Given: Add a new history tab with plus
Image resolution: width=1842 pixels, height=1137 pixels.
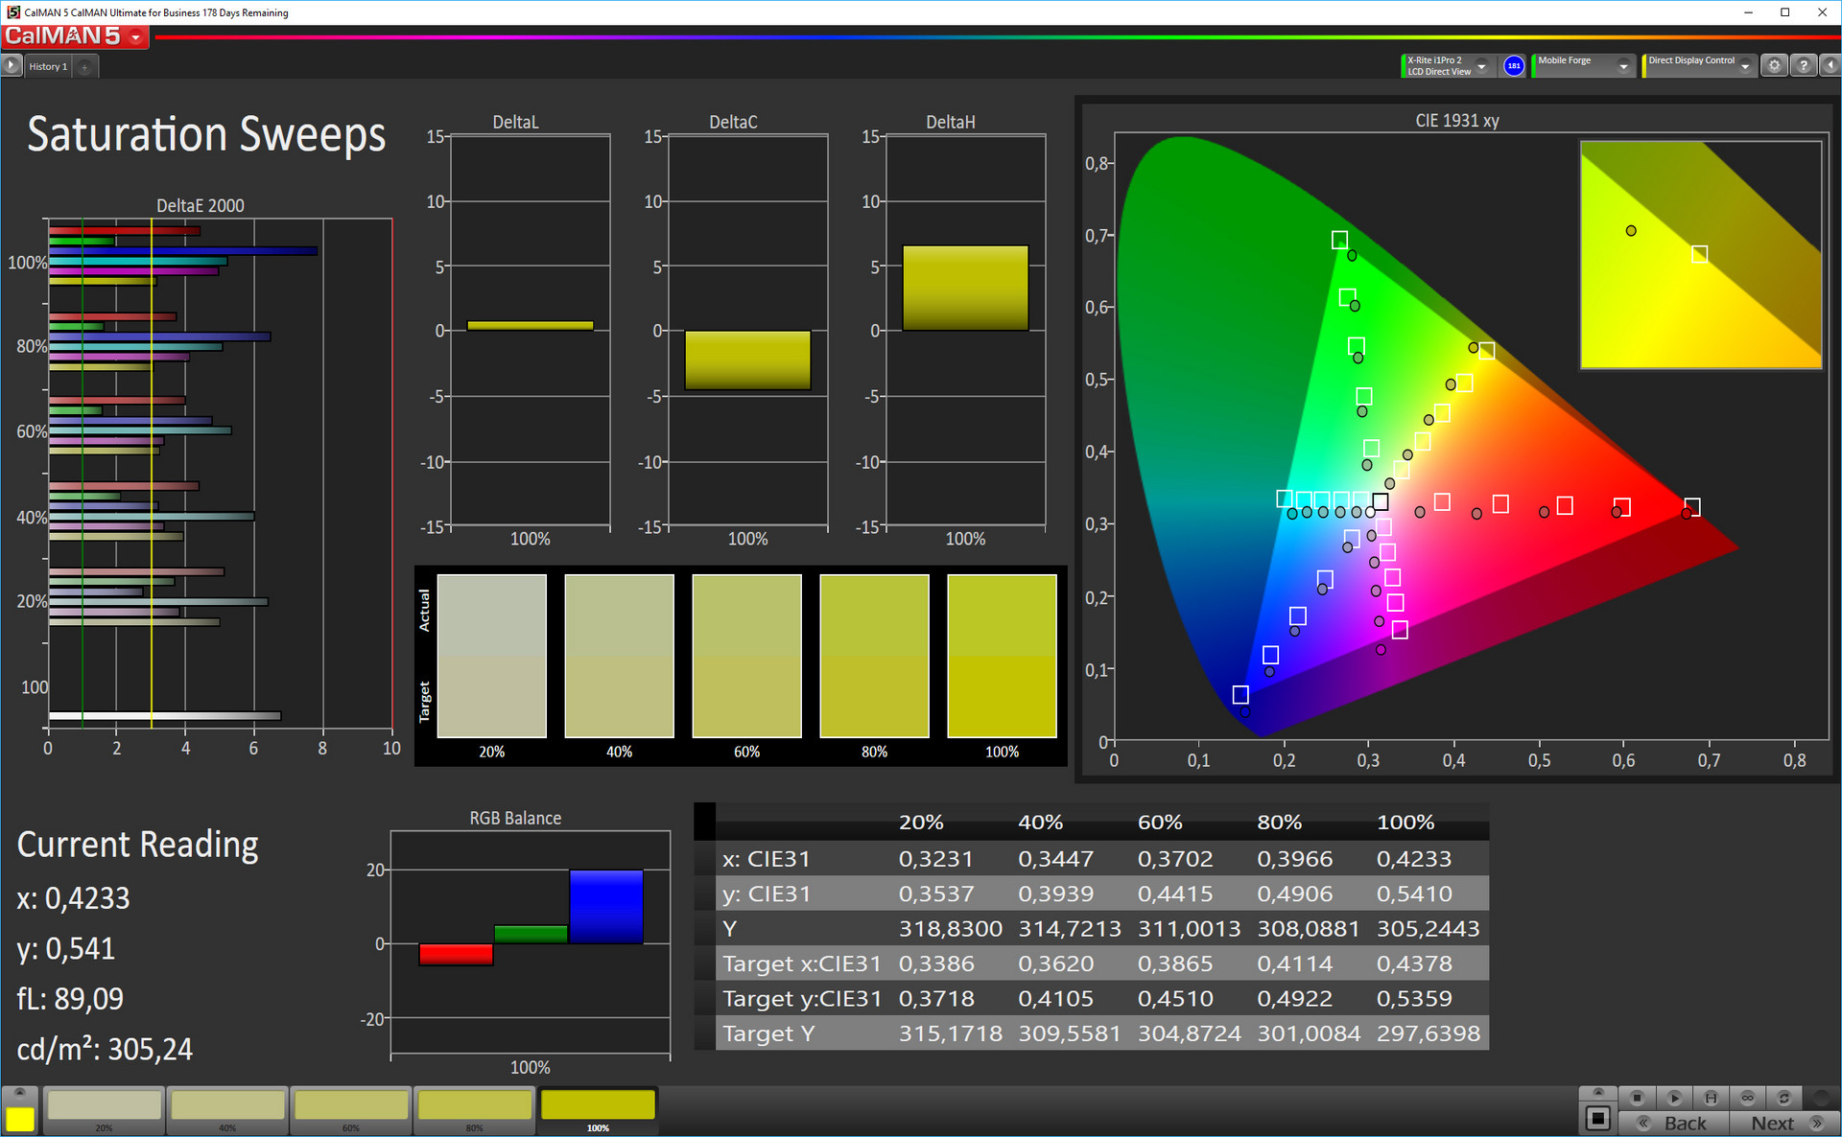Looking at the screenshot, I should click(84, 66).
